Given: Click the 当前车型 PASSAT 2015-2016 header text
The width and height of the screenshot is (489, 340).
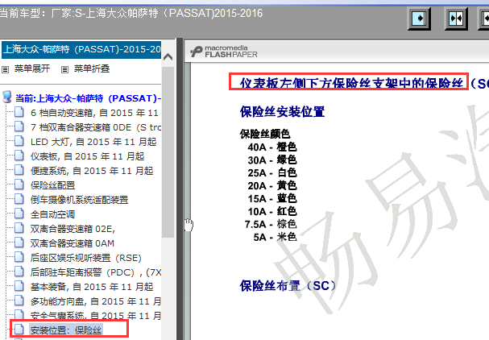Looking at the screenshot, I should (x=131, y=14).
